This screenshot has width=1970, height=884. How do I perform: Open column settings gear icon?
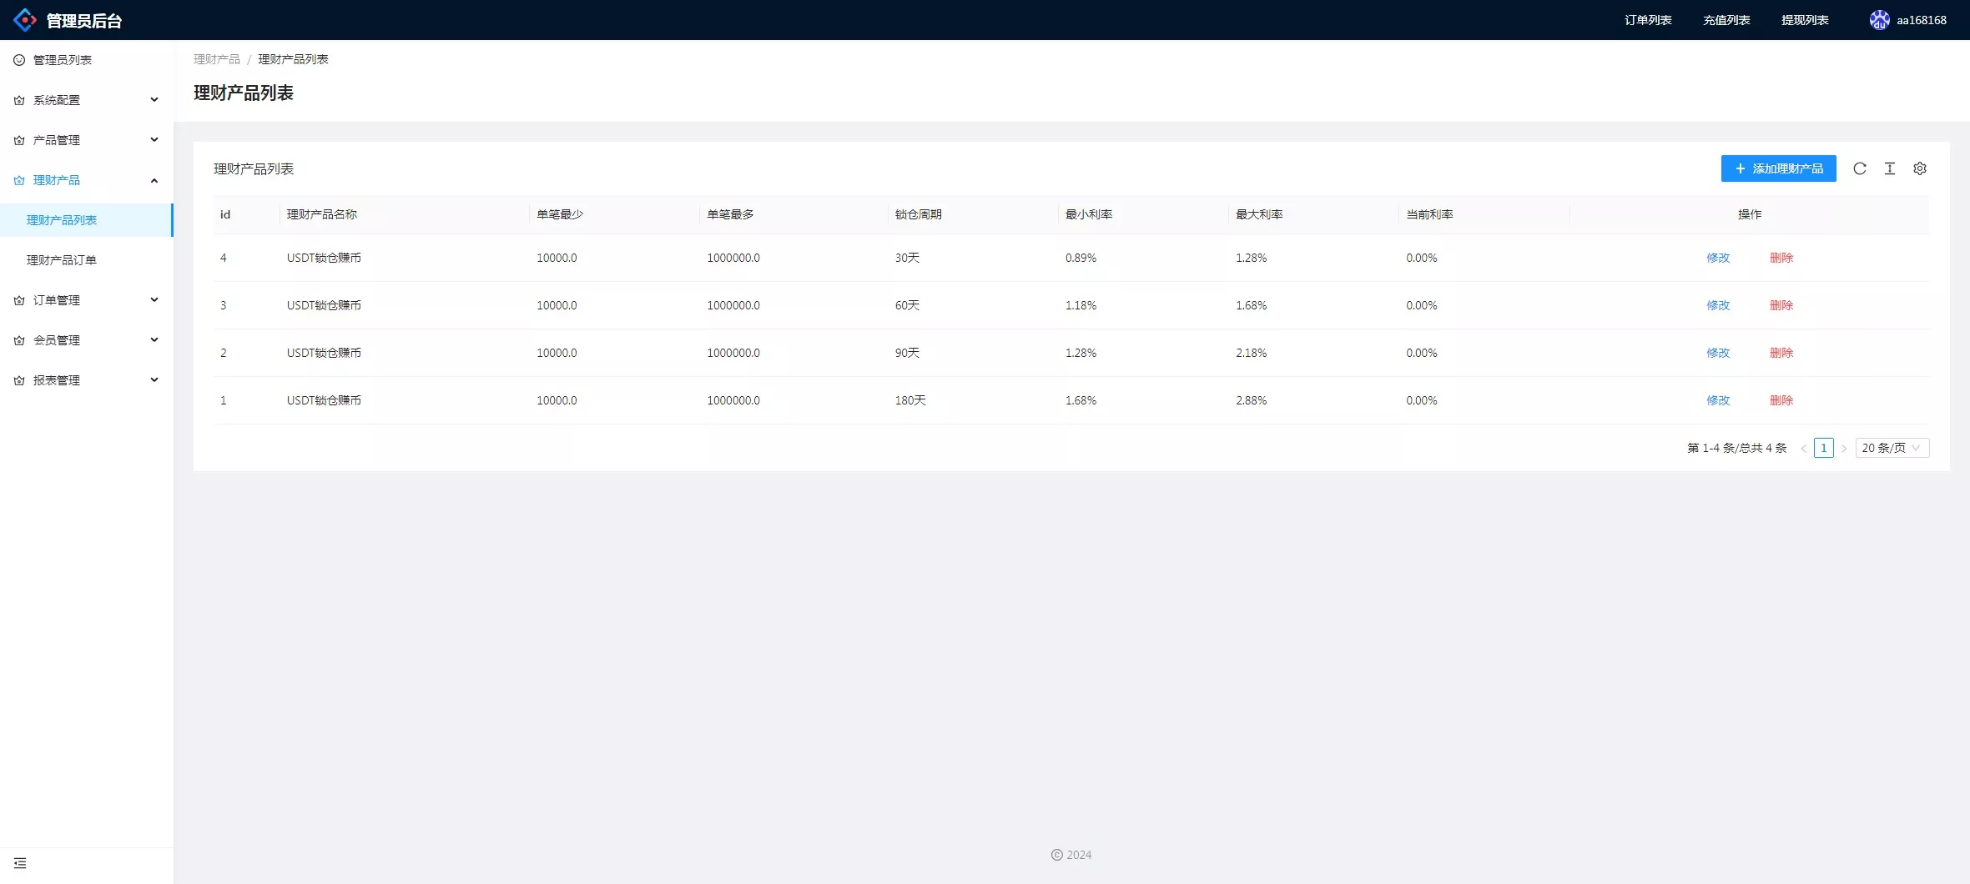(x=1919, y=168)
